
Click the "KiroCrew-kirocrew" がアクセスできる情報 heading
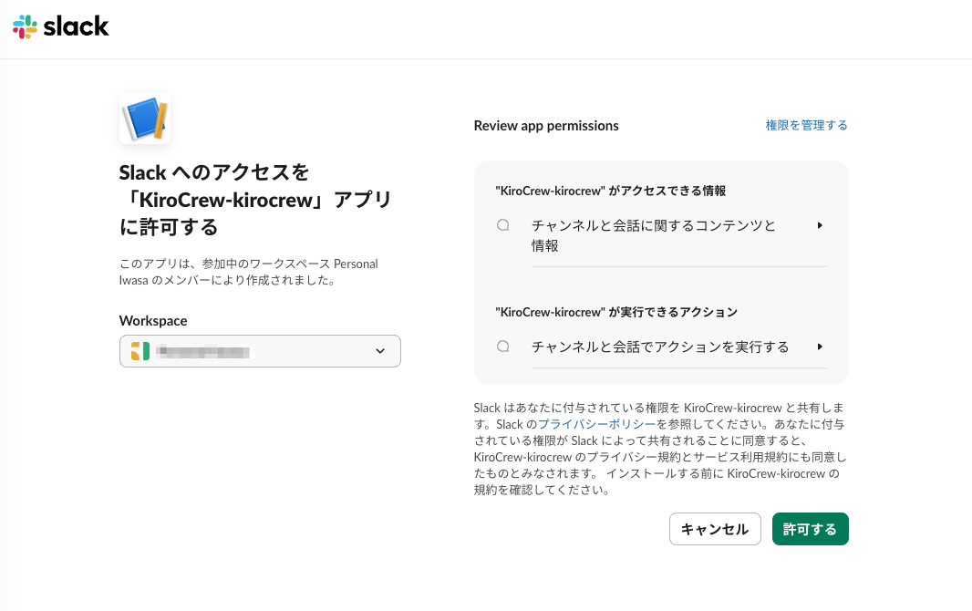611,191
